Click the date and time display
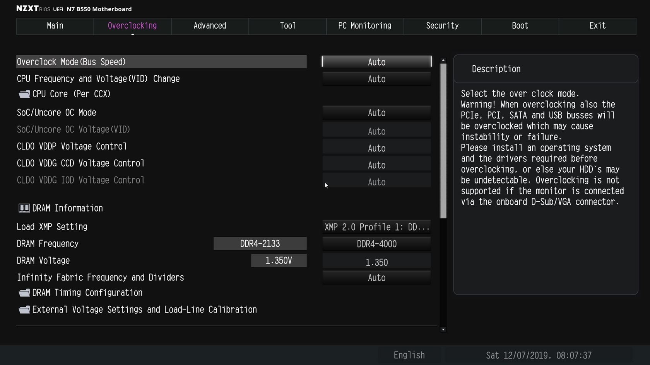 point(539,355)
